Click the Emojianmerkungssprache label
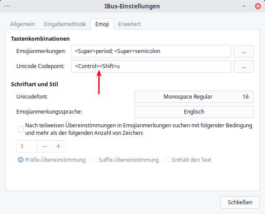The width and height of the screenshot is (265, 214). coord(49,112)
